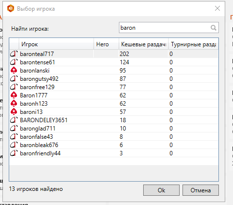The height and width of the screenshot is (205, 233).
Task: Click the PokerStars icon beside baronlanski
Action: pos(14,71)
